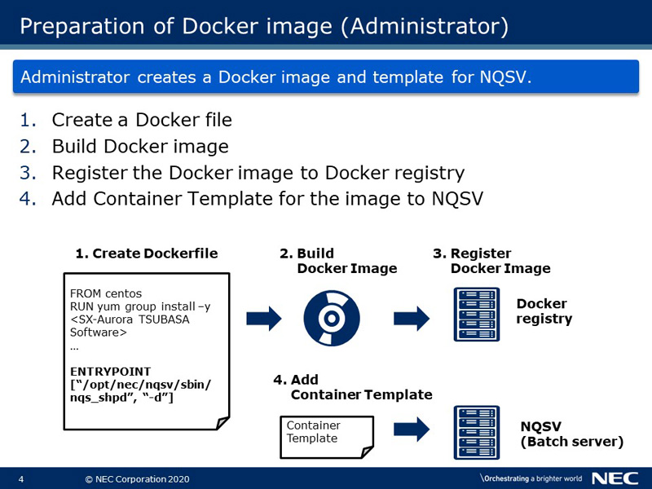Click the '/opt/nec/nqsv/sbin/' path text

[x=140, y=385]
